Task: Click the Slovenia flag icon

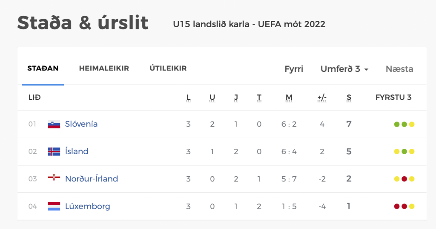Action: [54, 124]
